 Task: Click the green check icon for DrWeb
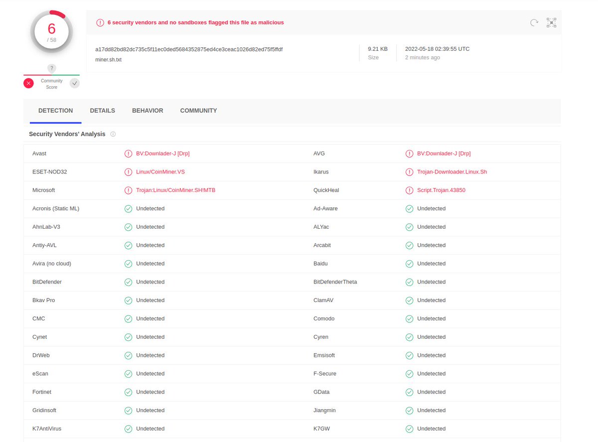128,355
